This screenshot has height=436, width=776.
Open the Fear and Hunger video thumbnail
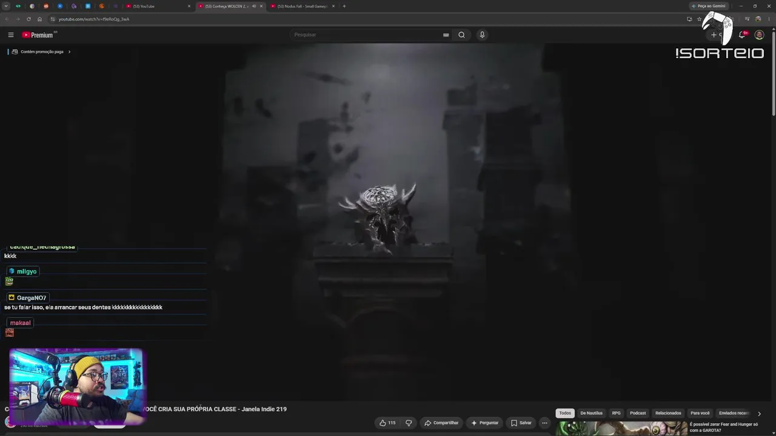click(x=621, y=429)
